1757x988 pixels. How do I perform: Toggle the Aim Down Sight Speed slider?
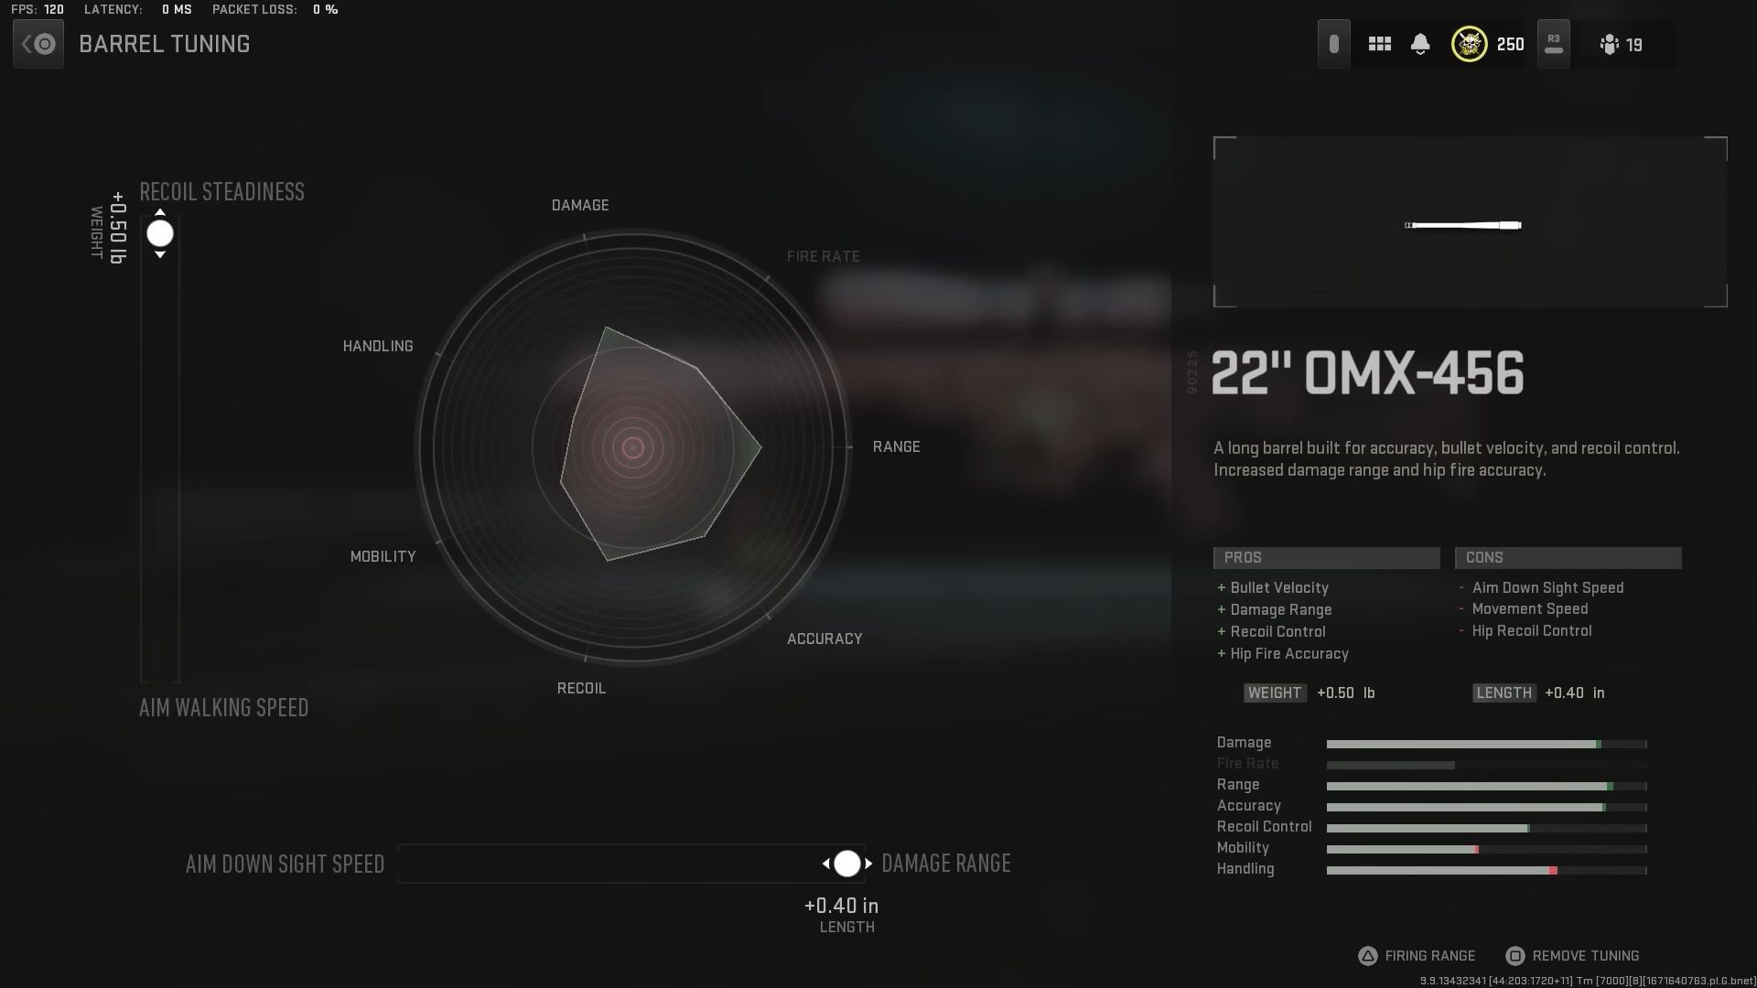[x=846, y=863]
